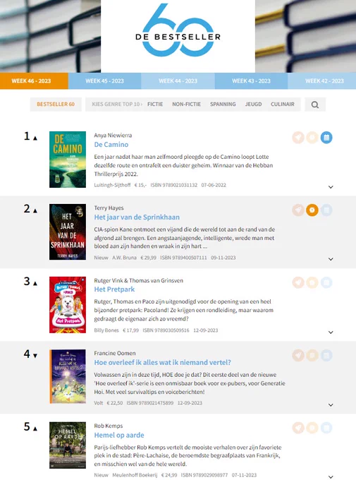Image resolution: width=356 pixels, height=480 pixels.
Task: Expand details chevron for Het jaar van de Sprinkhaan
Action: click(x=331, y=259)
